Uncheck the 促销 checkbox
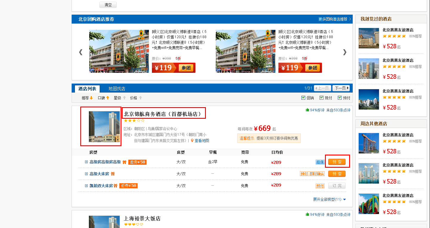Viewport: 430px width, 228px height. click(303, 98)
